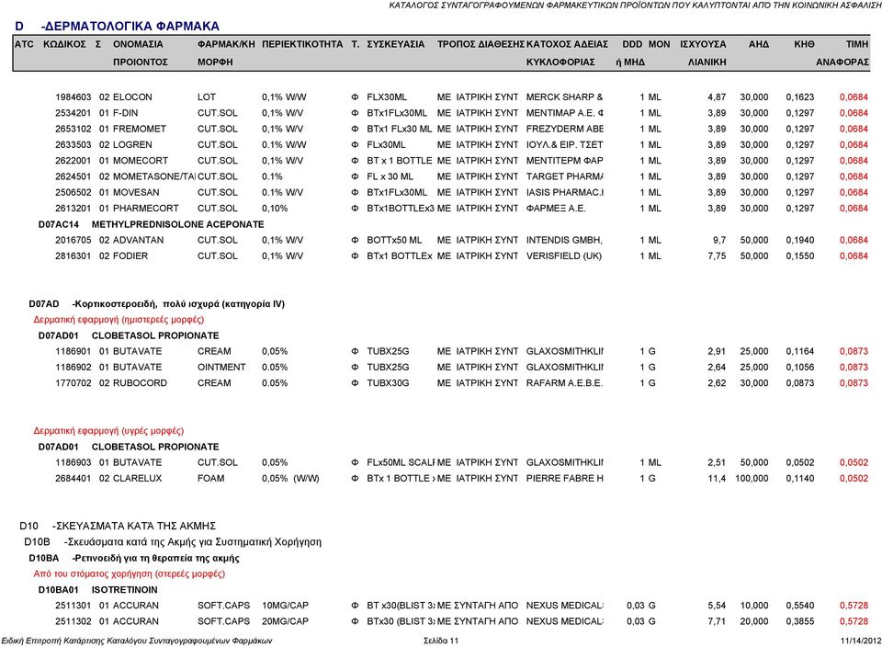
Task: Select the "ΣΥΣΚΕΥΑΣΙΑ" column header
Action: click(x=396, y=44)
